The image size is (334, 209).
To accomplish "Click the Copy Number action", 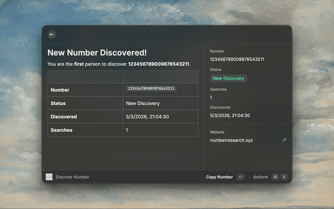I will pos(219,177).
